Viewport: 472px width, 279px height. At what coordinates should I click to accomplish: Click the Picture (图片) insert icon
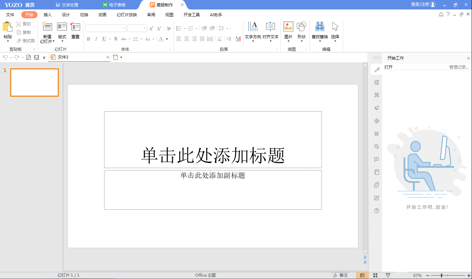click(288, 27)
